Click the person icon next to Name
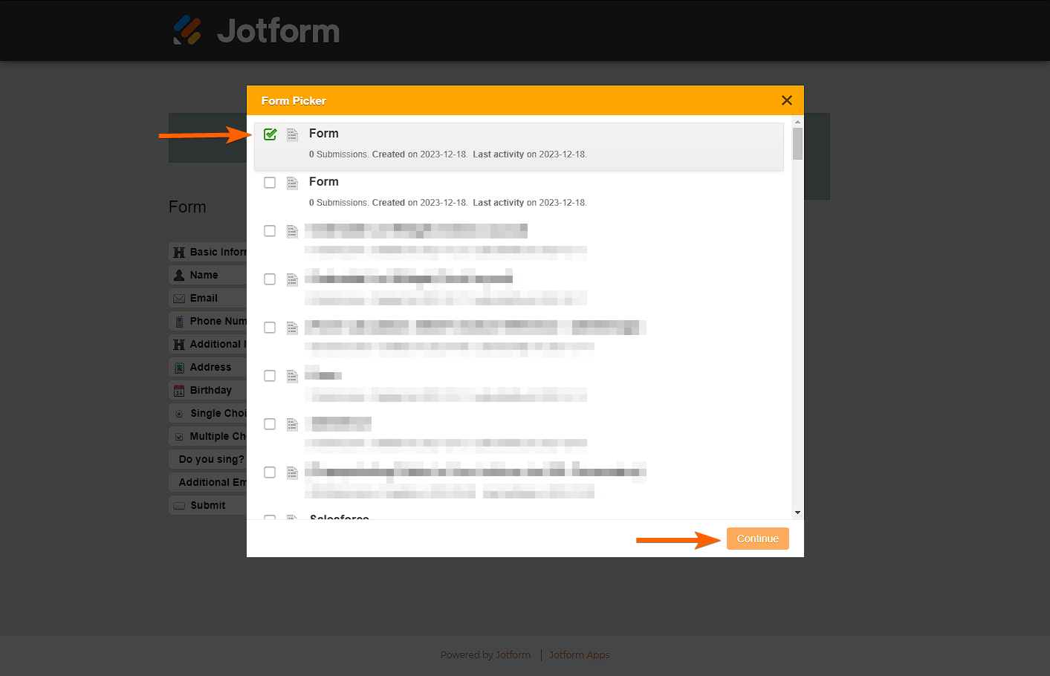Image resolution: width=1050 pixels, height=676 pixels. pos(179,276)
